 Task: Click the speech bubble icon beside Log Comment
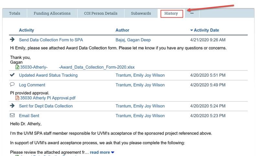click(12, 84)
